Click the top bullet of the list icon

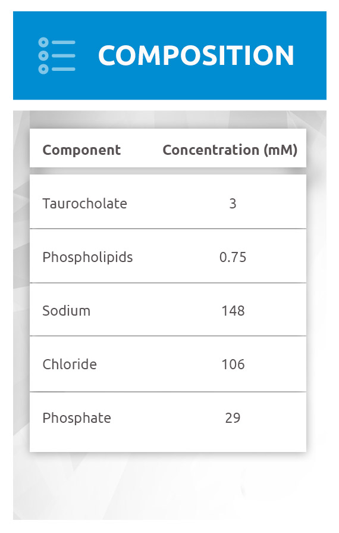click(43, 42)
